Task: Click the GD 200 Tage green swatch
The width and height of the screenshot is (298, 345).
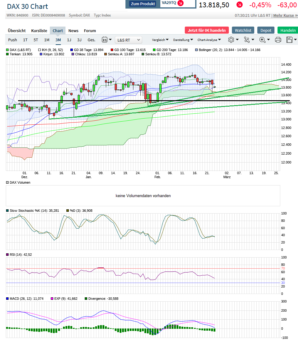Action: click(x=155, y=50)
